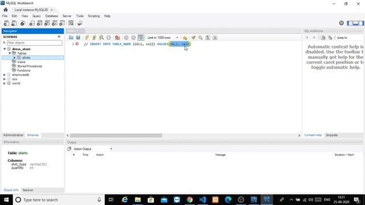365x205 pixels.
Task: Execute statement under cursor icon
Action: (x=94, y=38)
